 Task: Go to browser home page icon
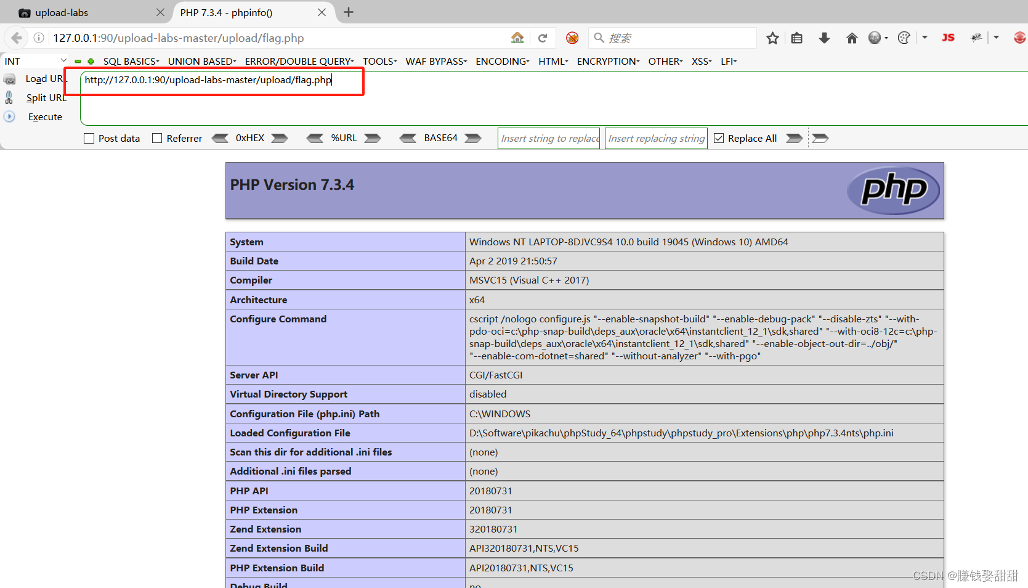[852, 38]
